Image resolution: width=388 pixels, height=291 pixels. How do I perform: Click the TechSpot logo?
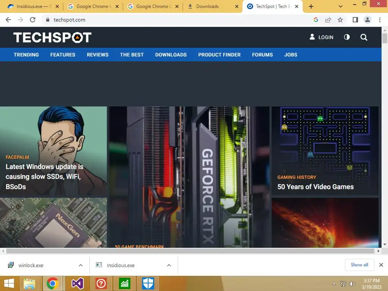click(x=52, y=38)
